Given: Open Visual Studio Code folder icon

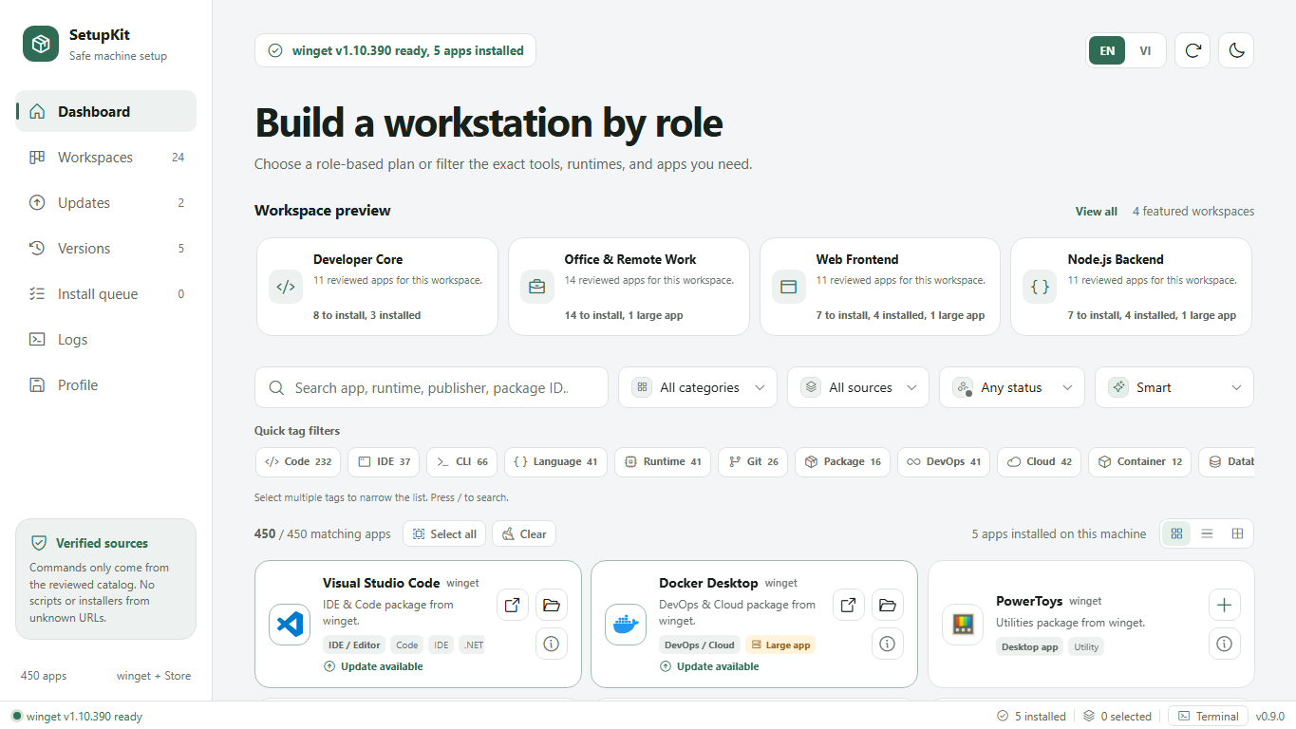Looking at the screenshot, I should tap(551, 605).
